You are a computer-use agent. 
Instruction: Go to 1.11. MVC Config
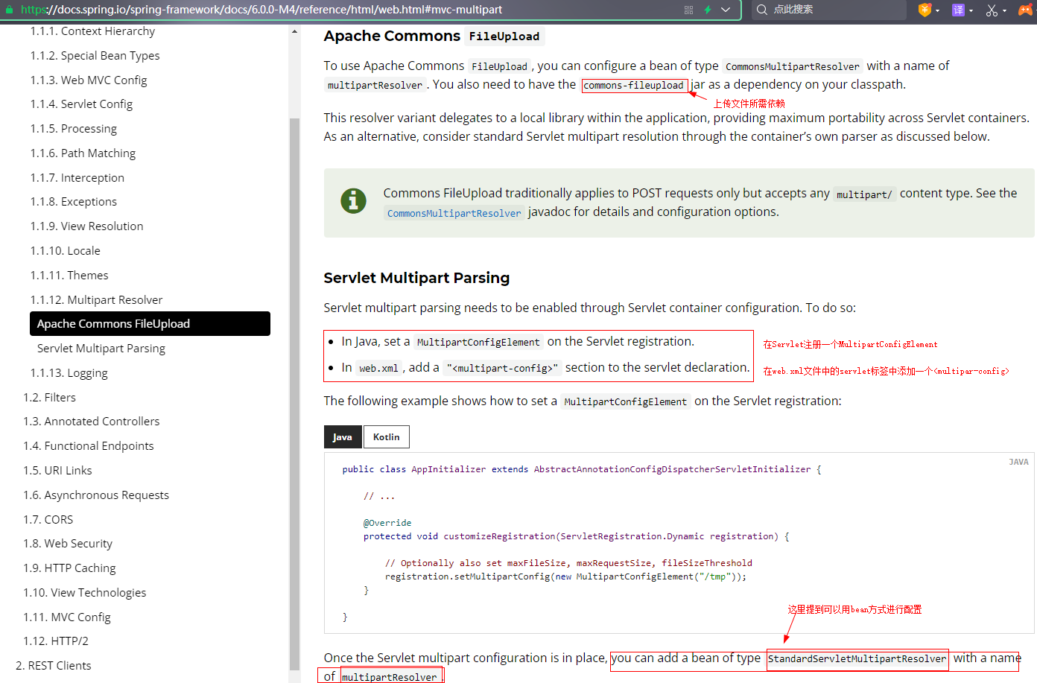pos(66,617)
